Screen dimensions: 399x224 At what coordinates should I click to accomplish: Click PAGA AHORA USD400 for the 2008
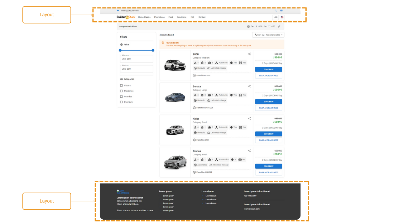268,76
